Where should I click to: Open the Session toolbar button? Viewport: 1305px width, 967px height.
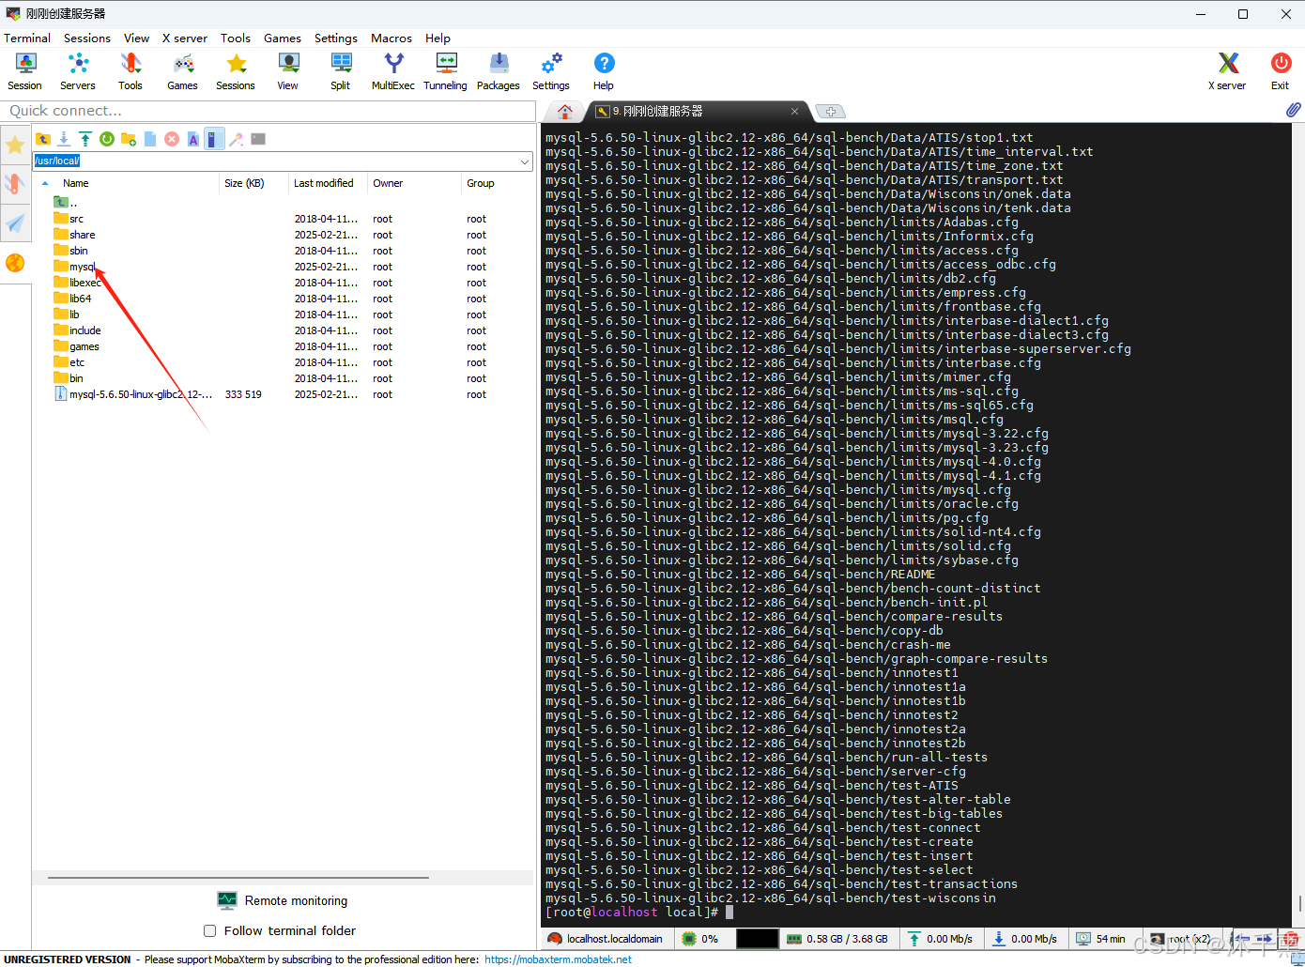tap(25, 71)
